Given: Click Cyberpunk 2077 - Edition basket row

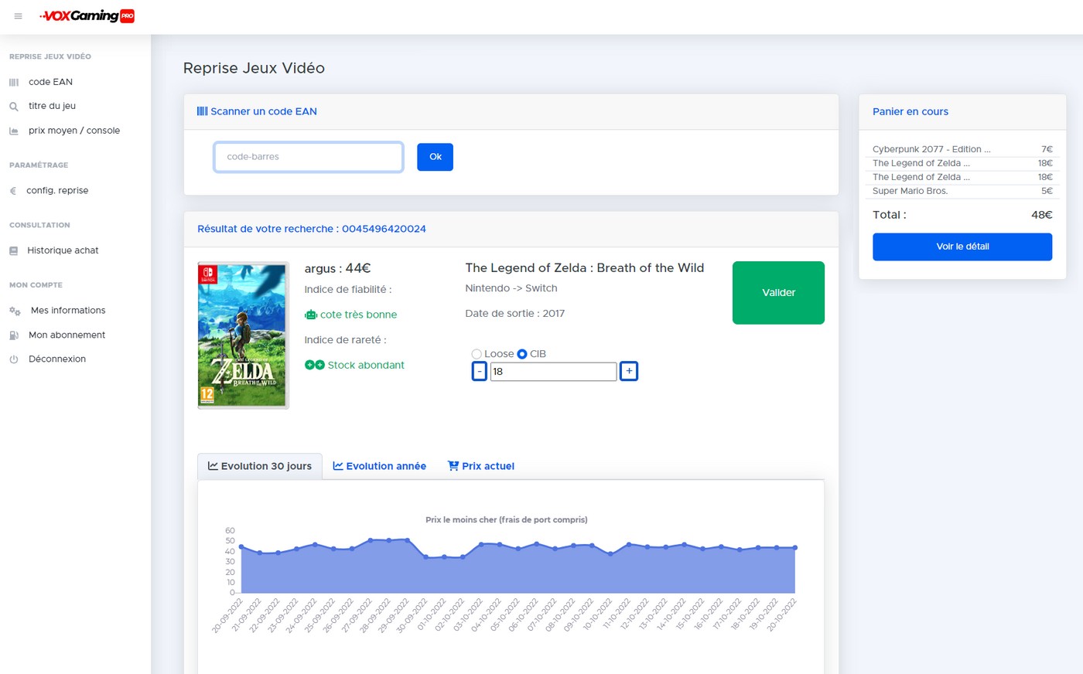Looking at the screenshot, I should pyautogui.click(x=962, y=149).
